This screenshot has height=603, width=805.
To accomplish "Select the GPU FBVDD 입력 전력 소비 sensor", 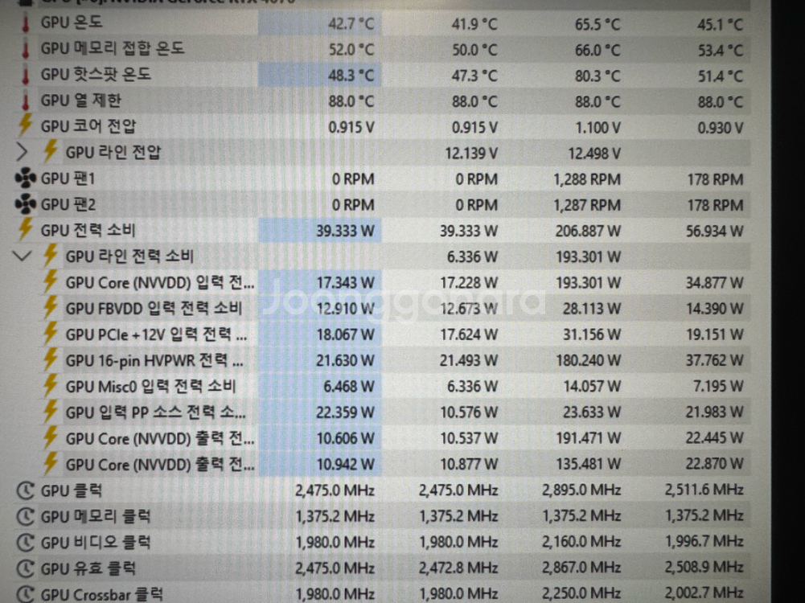I will click(x=153, y=309).
